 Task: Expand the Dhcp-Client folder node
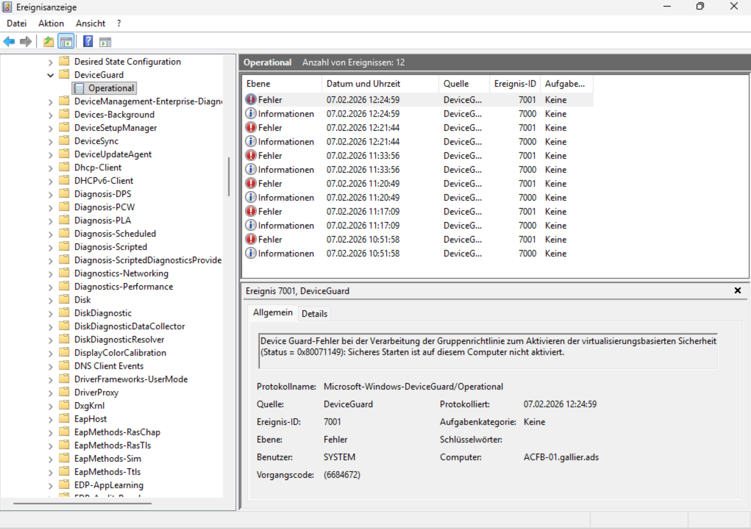[50, 168]
